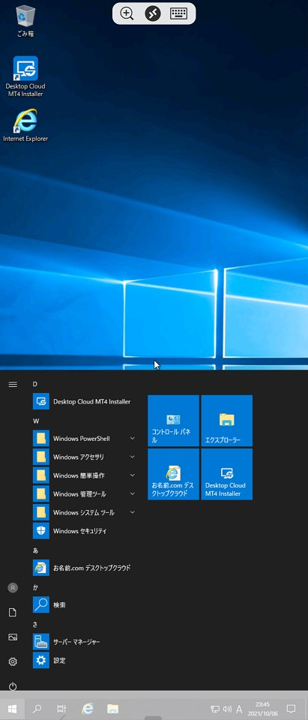Screen dimensions: 308x720
Task: Open サーバー マネージャー from app list
Action: 85,642
